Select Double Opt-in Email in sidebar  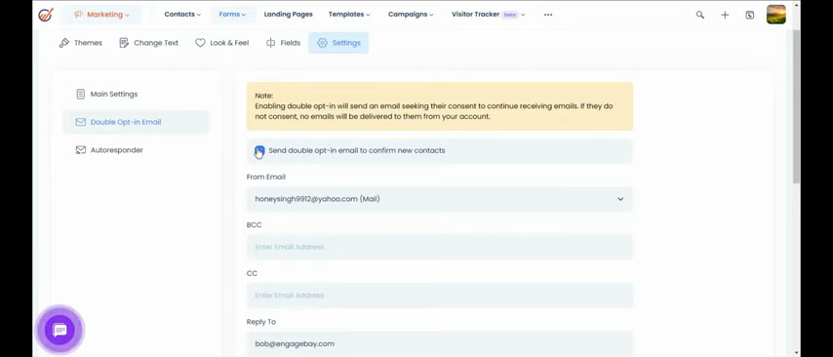pos(137,122)
